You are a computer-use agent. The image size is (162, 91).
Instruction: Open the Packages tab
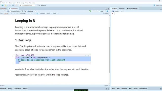tap(124, 89)
